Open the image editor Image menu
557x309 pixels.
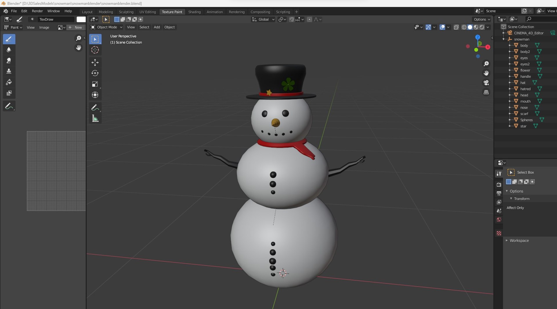tap(44, 27)
